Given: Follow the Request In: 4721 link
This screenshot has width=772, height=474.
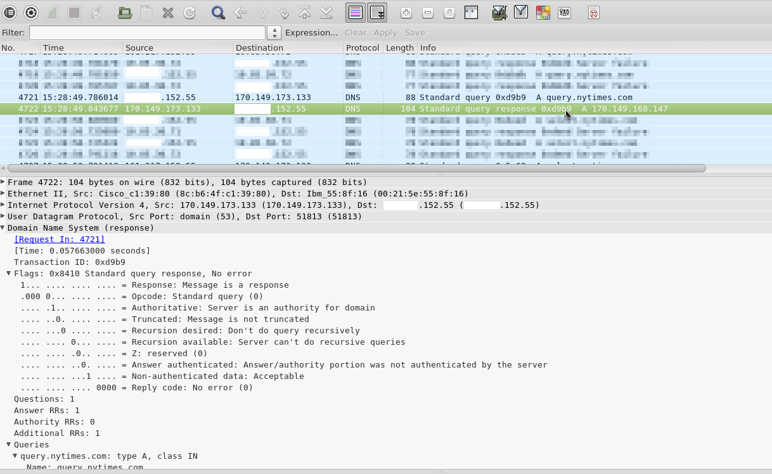Looking at the screenshot, I should click(x=60, y=240).
